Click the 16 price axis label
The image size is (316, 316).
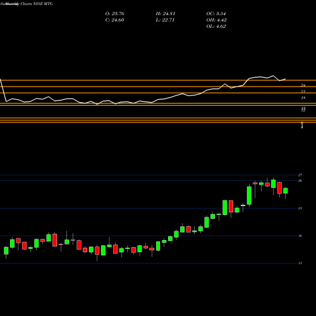(x=300, y=236)
